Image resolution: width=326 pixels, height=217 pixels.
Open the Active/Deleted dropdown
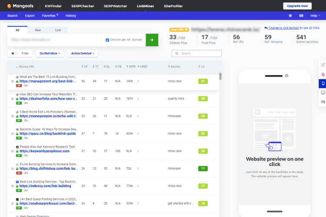tap(83, 53)
